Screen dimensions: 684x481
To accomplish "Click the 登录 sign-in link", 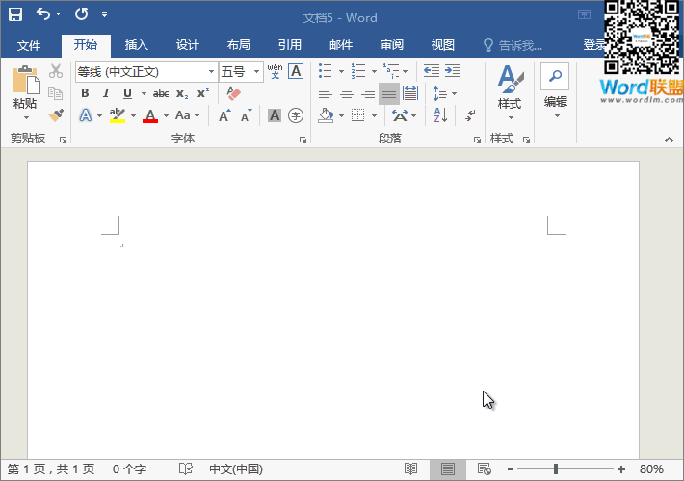I will point(594,45).
